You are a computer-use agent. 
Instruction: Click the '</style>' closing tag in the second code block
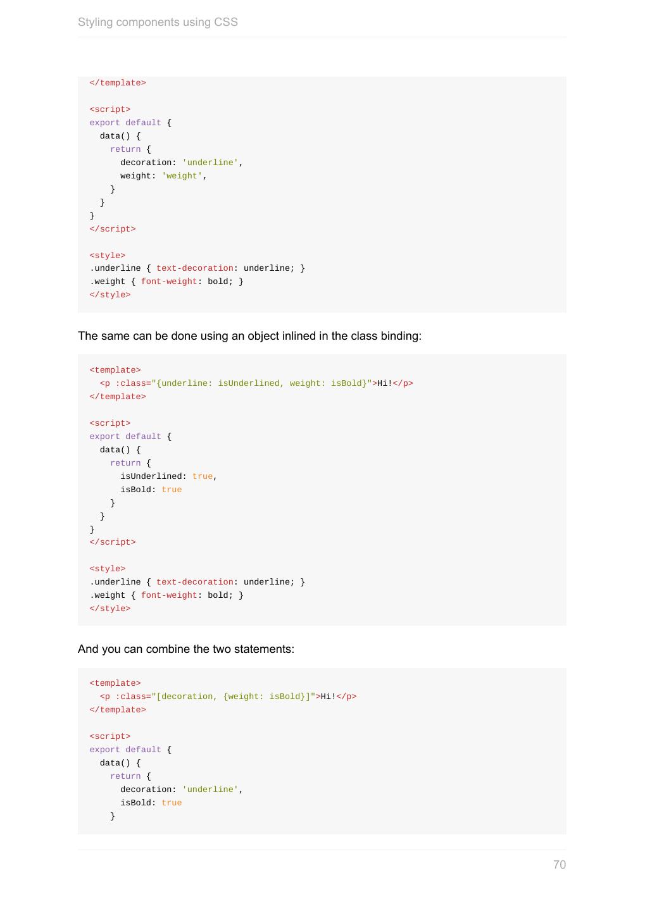110,609
